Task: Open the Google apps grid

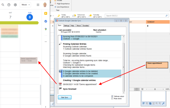Action: tap(38, 5)
